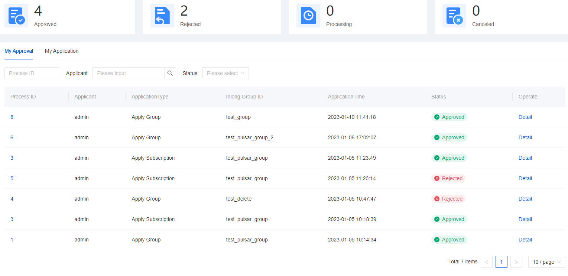Click the Rejected document return-arrow icon
The image size is (568, 276).
162,16
